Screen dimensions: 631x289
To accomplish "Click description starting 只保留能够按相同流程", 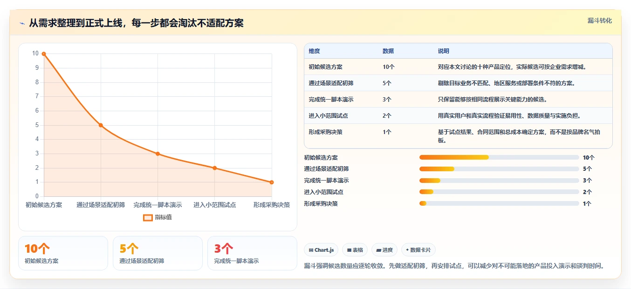I will [x=492, y=100].
